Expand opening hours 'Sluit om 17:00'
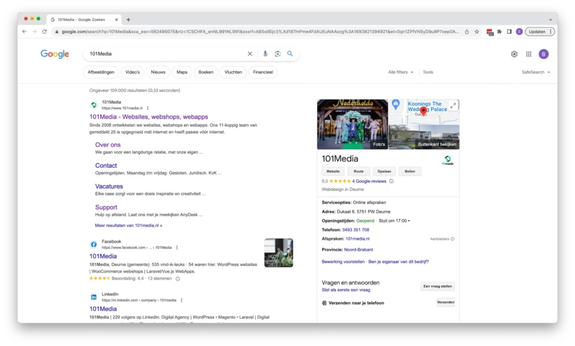575x346 pixels. (x=394, y=221)
